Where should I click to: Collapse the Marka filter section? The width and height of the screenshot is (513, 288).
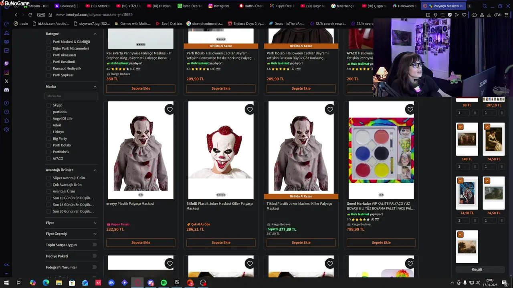pyautogui.click(x=95, y=87)
